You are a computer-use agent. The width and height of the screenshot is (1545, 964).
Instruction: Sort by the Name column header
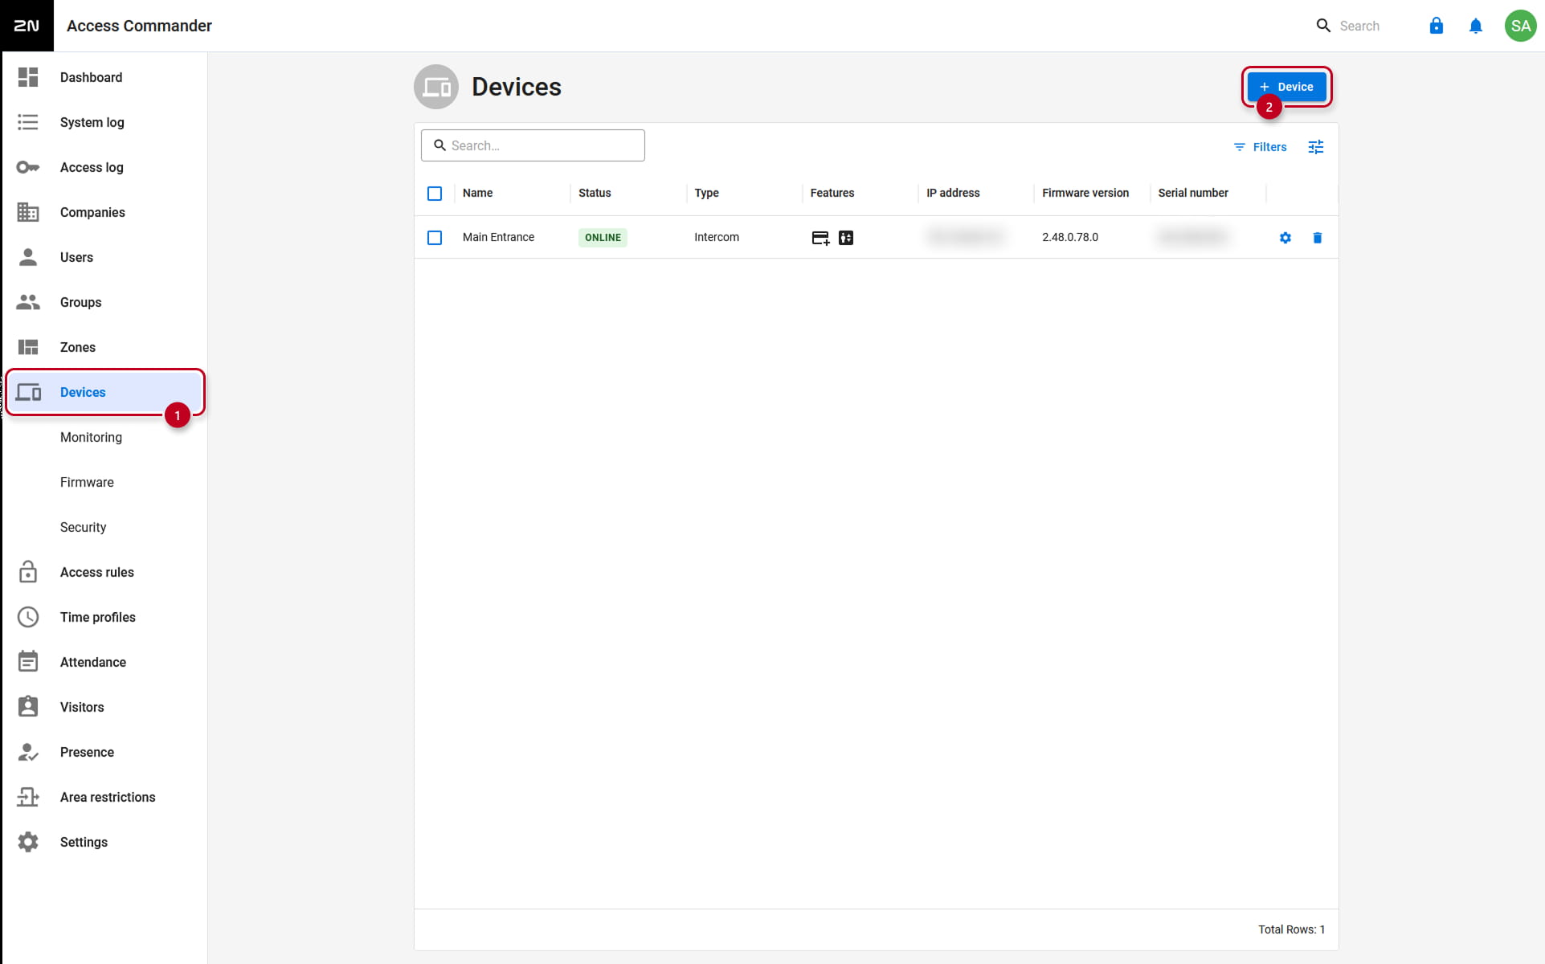click(x=478, y=194)
